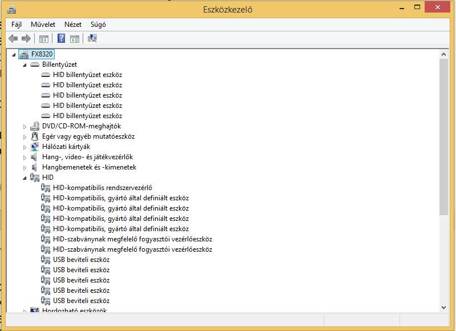456x331 pixels.
Task: Expand Hang-, video- és játékvezérlők category
Action: coord(25,158)
